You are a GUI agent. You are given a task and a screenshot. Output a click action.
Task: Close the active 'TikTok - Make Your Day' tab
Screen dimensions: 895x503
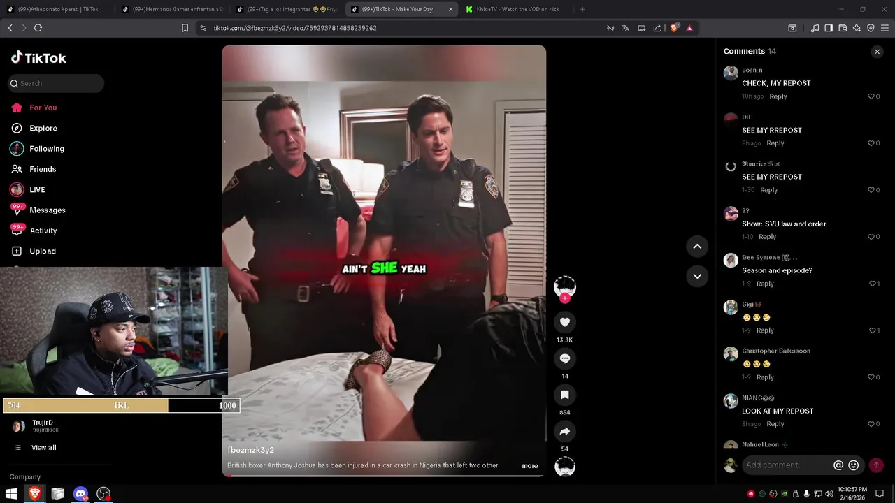pos(450,9)
